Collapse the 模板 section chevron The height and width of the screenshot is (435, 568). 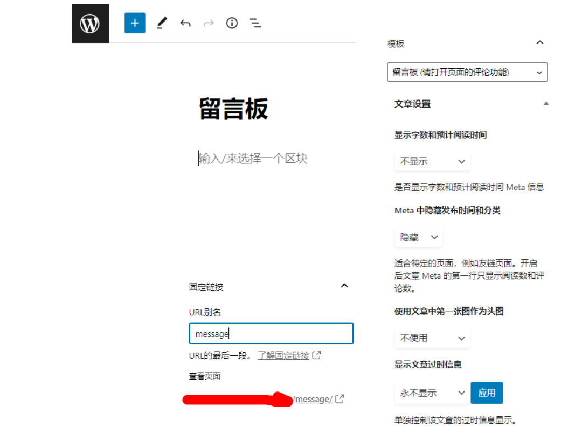pos(540,42)
